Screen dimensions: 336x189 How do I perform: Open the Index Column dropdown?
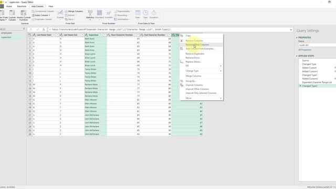coord(41,15)
